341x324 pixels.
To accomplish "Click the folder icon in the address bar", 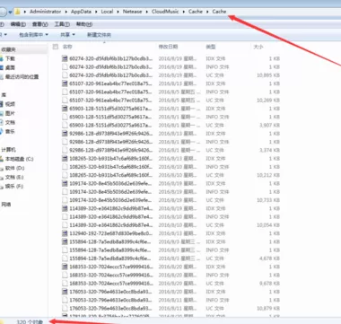I will (18, 12).
